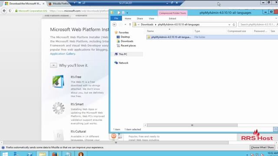Close the Download the Microsoft W... tab

coord(43,3)
